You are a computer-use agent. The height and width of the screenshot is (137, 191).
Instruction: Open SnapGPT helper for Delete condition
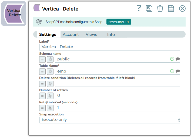tap(50, 84)
